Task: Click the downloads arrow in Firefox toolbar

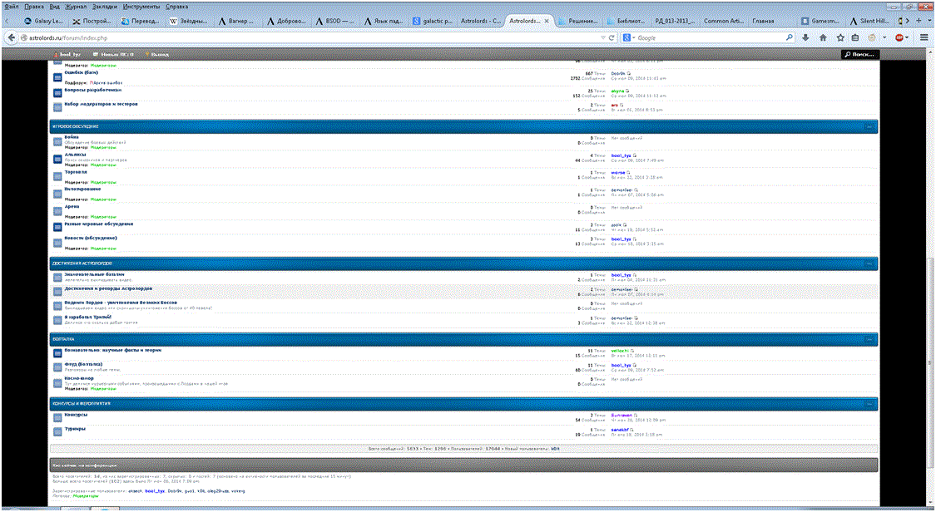Action: (805, 37)
